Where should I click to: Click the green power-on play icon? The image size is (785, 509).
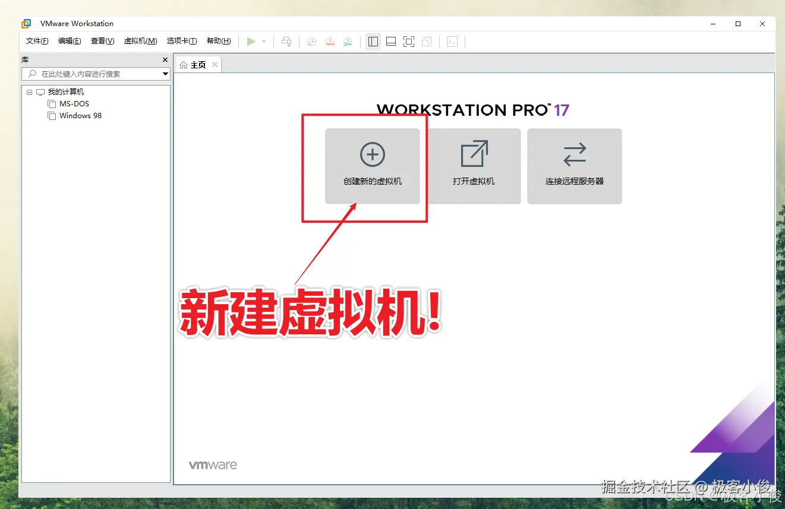pos(251,41)
